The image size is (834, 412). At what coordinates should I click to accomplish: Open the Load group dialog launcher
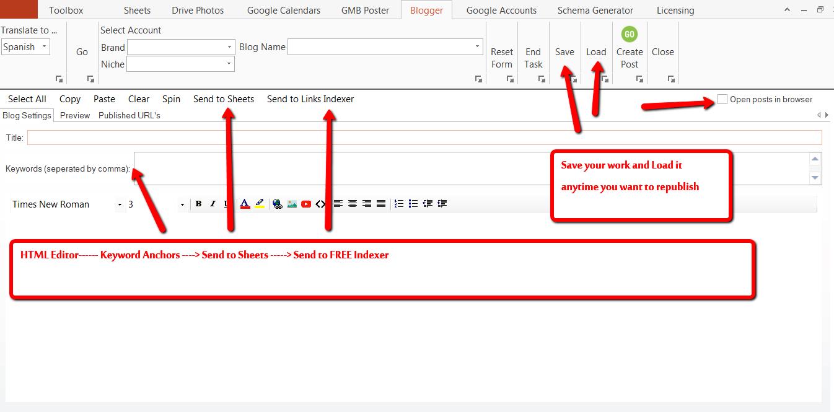pyautogui.click(x=605, y=79)
